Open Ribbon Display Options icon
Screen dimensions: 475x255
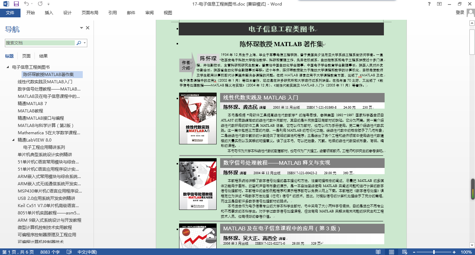point(439,4)
